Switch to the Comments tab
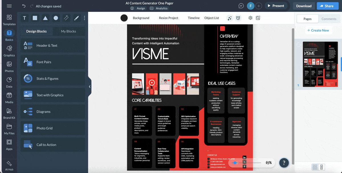Image resolution: width=342 pixels, height=173 pixels. [x=329, y=19]
